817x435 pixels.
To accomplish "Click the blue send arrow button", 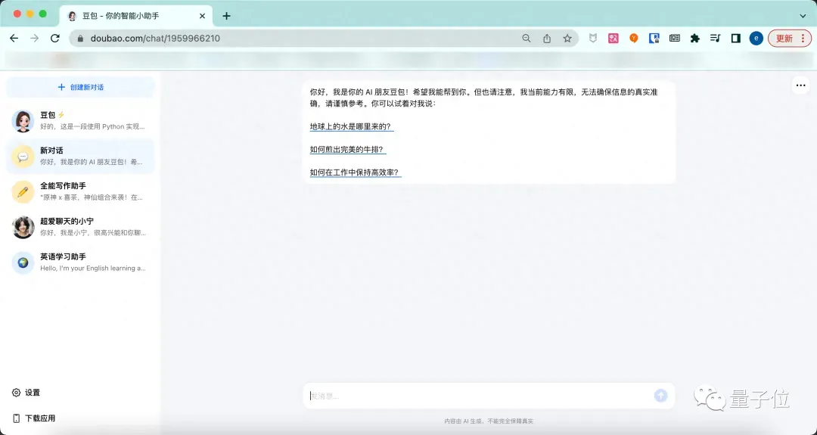I will tap(660, 396).
